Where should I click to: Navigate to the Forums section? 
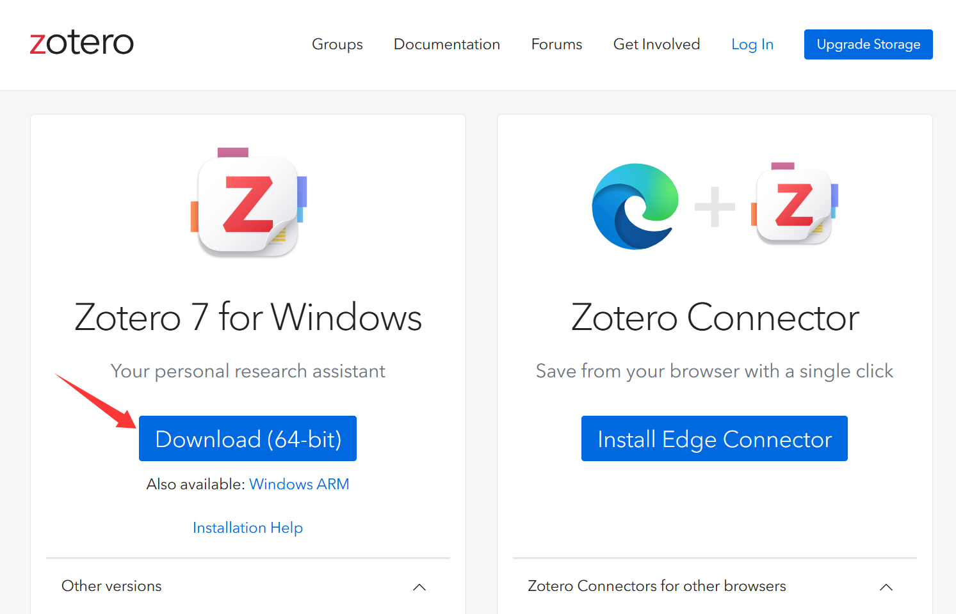click(x=556, y=44)
